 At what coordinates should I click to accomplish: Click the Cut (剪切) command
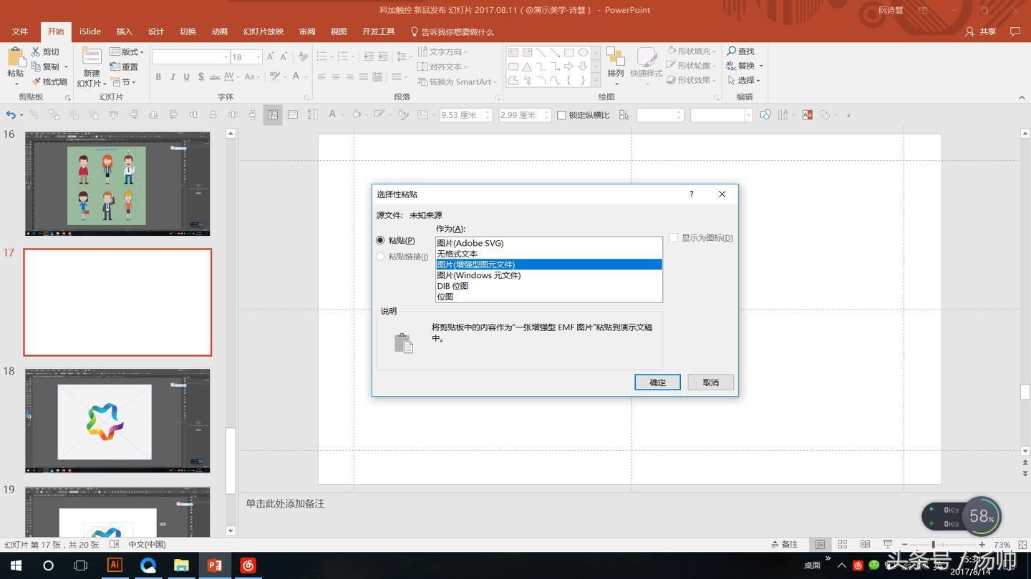coord(45,51)
